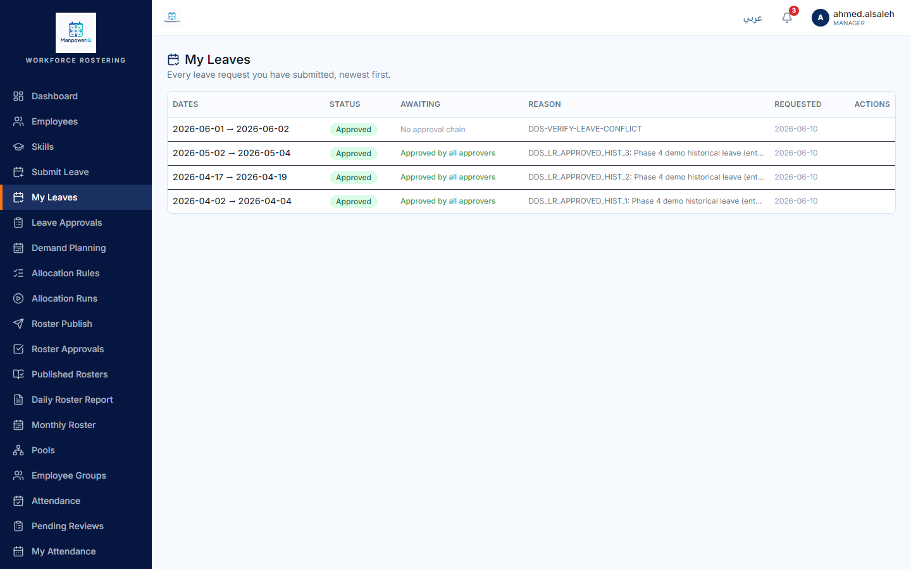Open ahmed.alsaleh user account menu
Screen dimensions: 911x569
point(853,18)
